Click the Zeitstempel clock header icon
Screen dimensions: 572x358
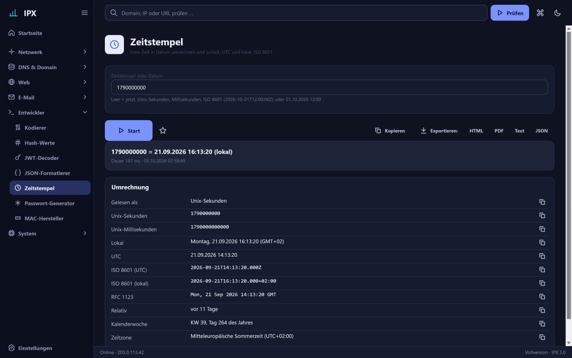114,44
